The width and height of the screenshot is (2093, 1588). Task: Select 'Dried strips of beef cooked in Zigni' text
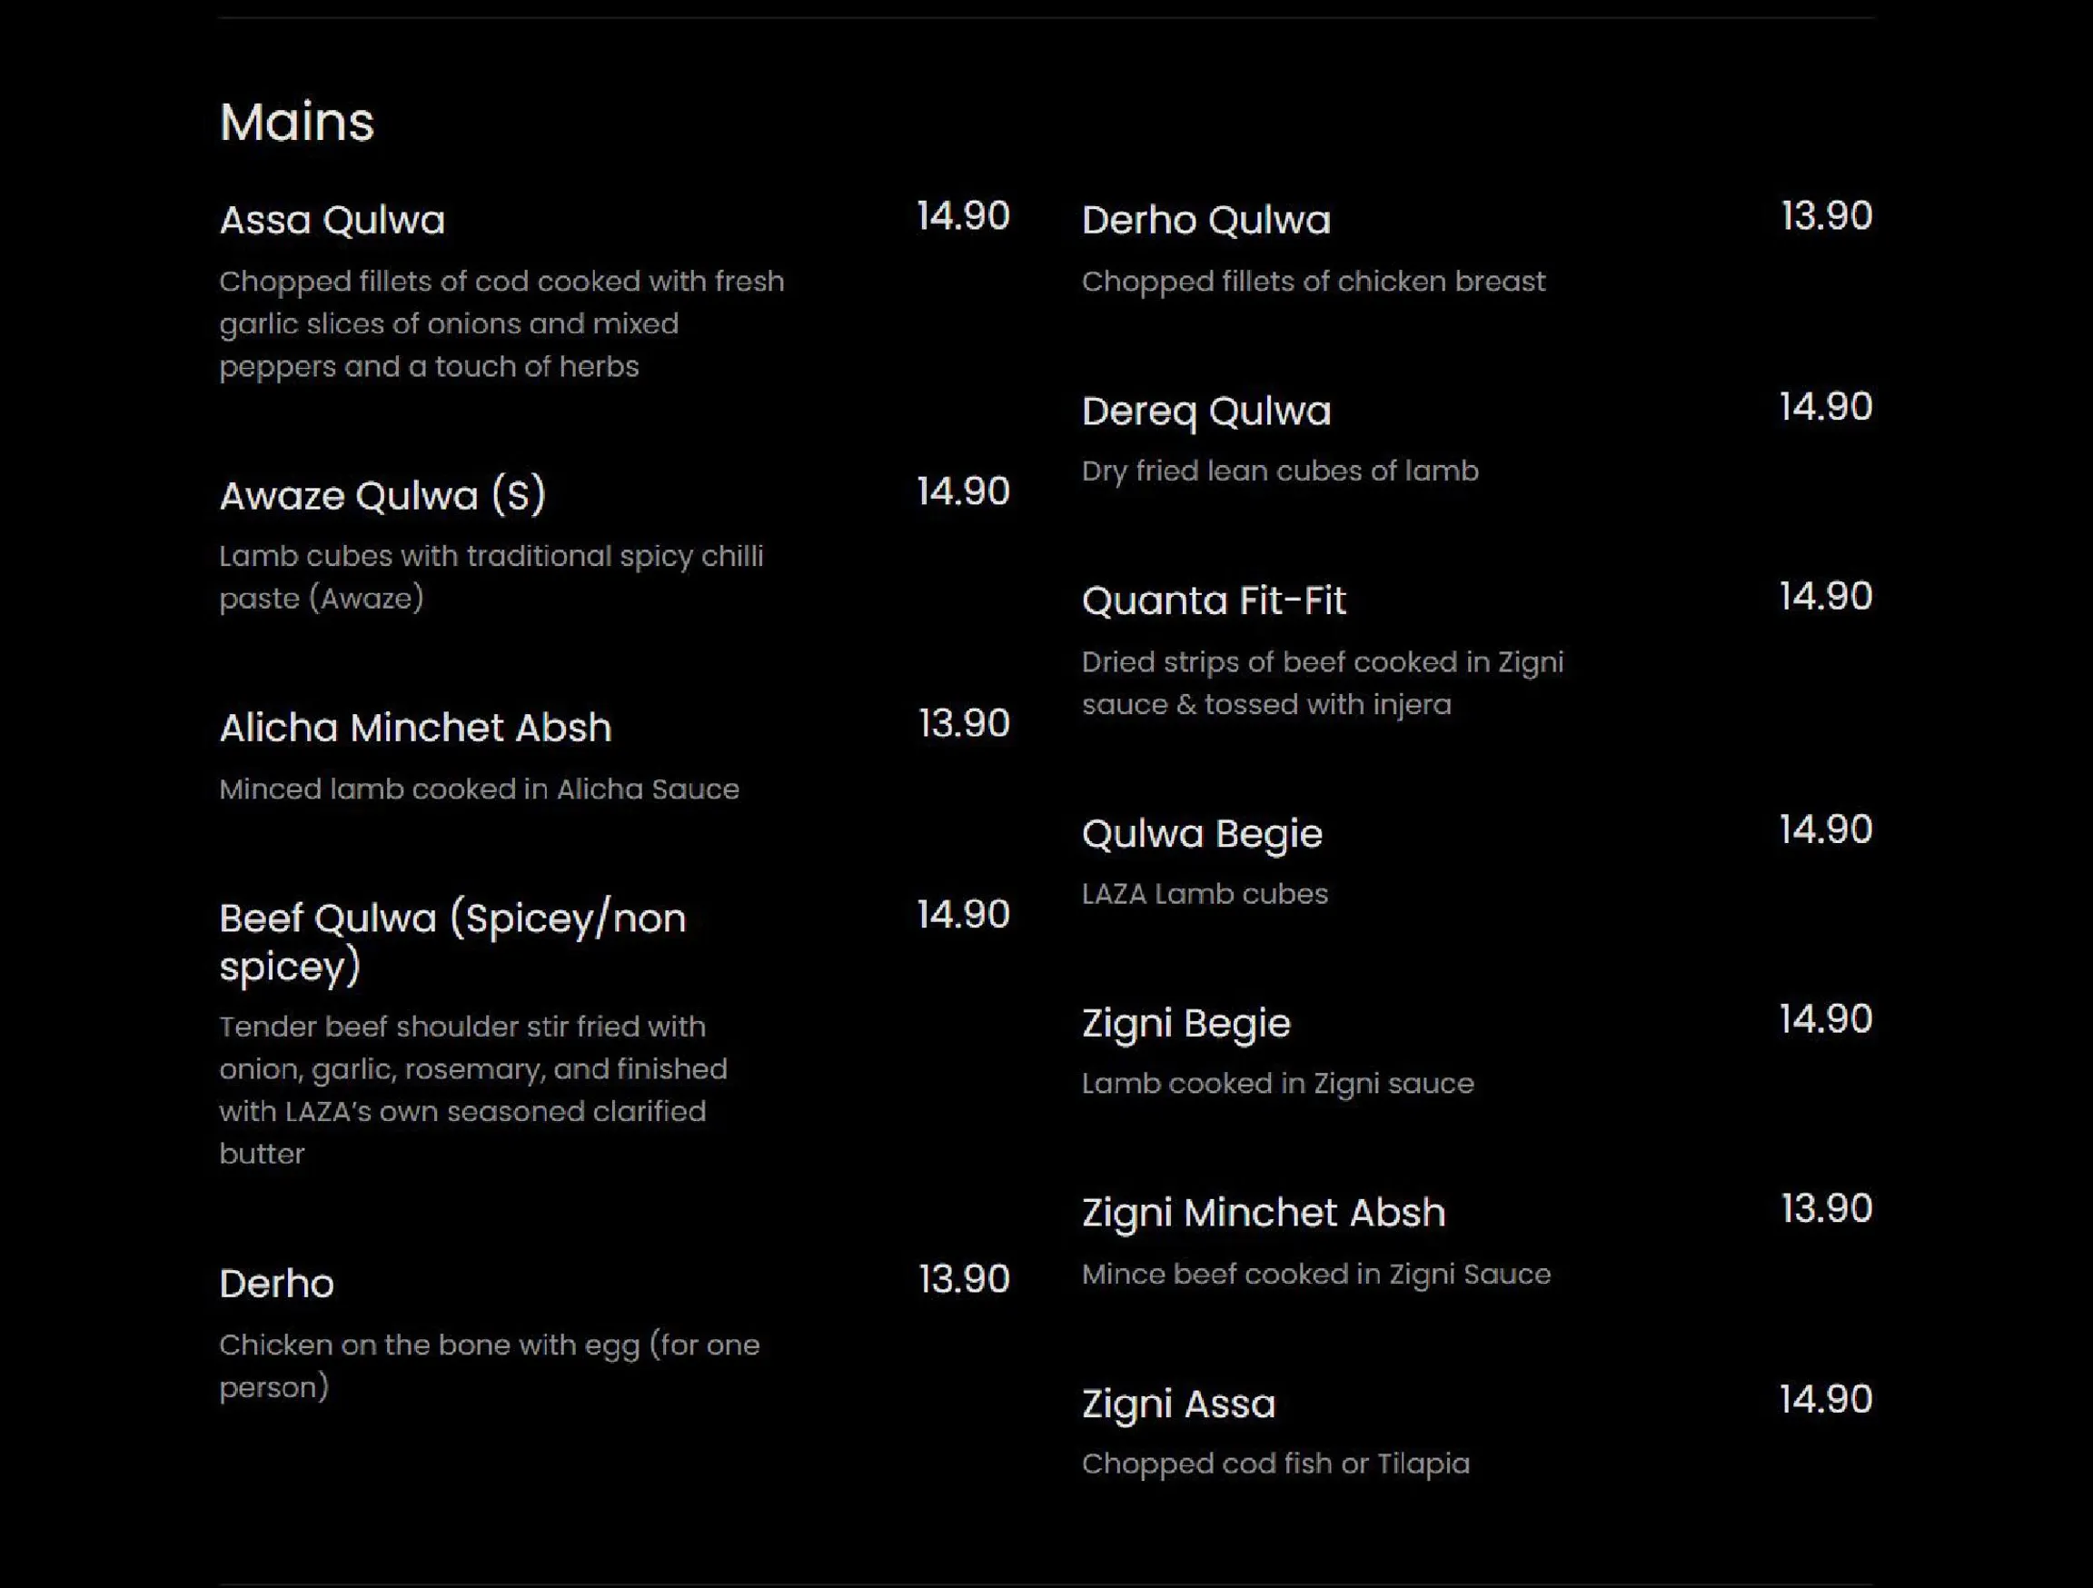click(1323, 682)
